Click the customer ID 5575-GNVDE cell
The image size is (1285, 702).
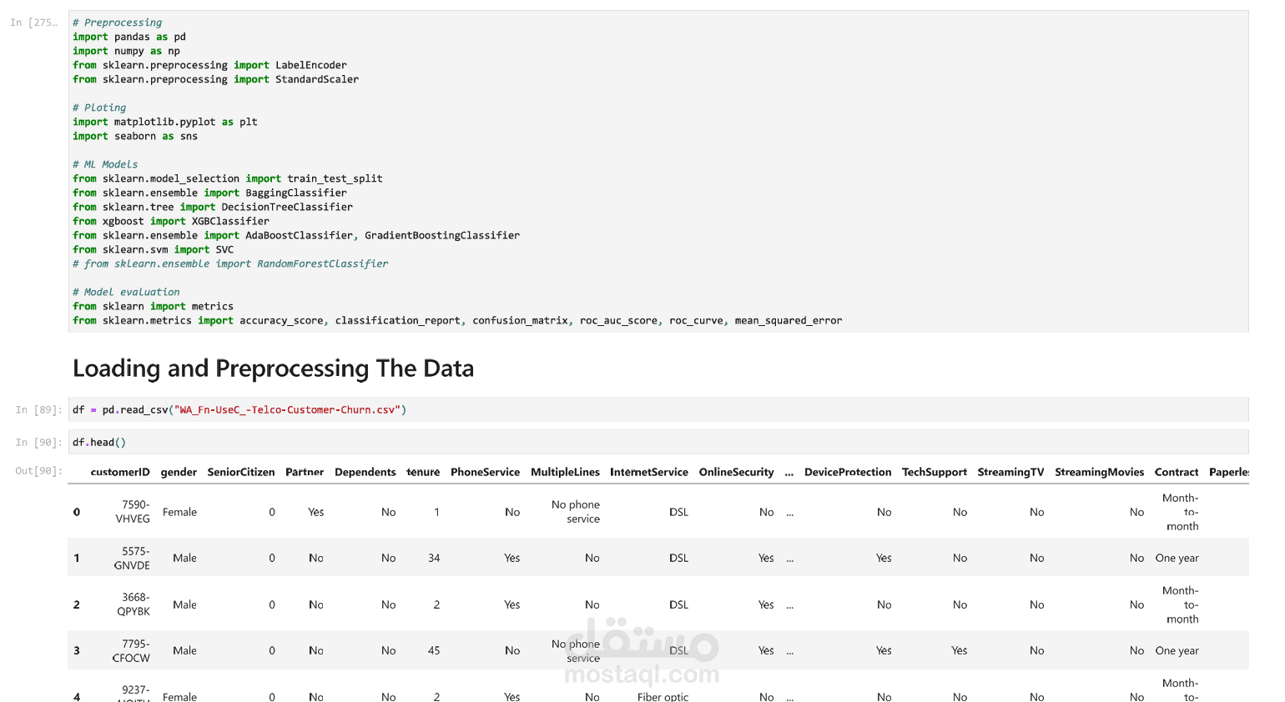133,558
